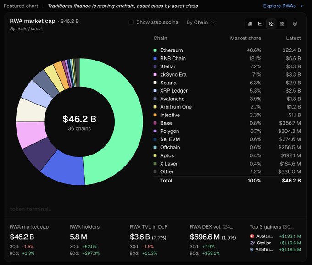Click Arbitrum One yellow legend swatch

(155, 107)
